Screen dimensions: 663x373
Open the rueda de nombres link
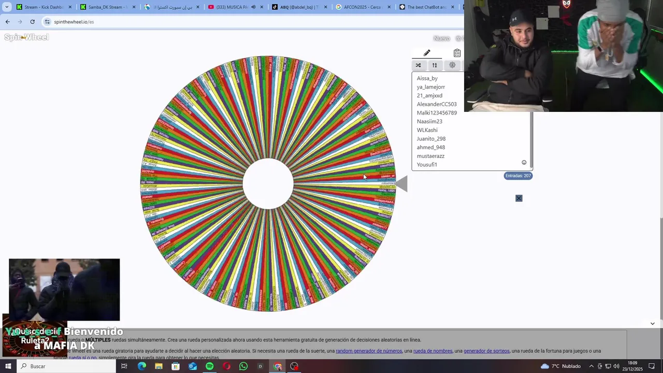[x=433, y=351]
